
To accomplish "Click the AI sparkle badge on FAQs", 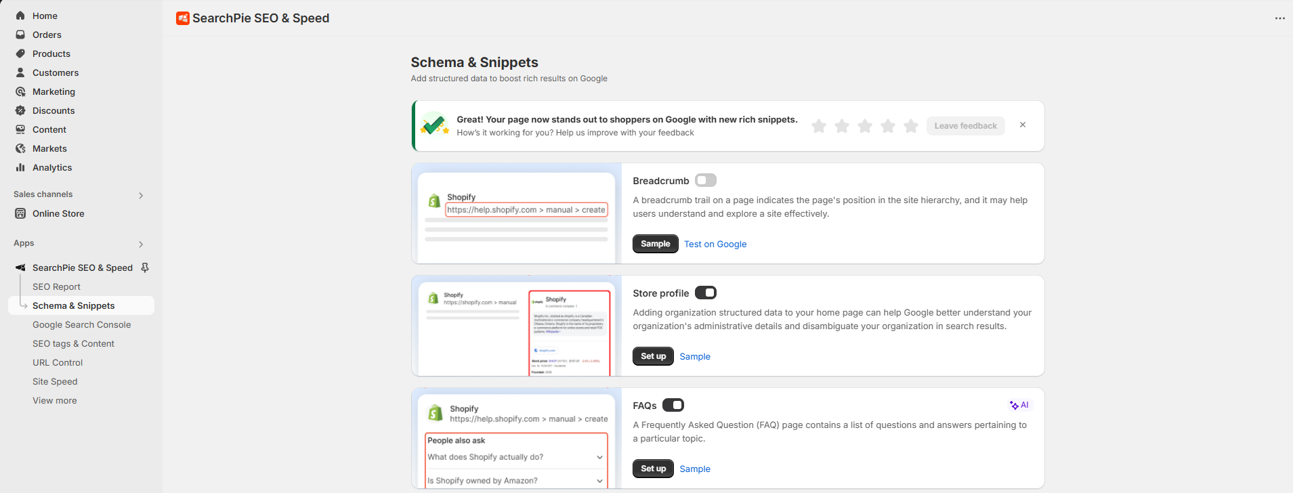I will click(x=1019, y=405).
